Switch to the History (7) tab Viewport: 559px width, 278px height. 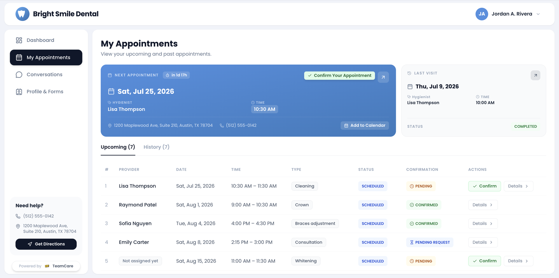tap(157, 147)
